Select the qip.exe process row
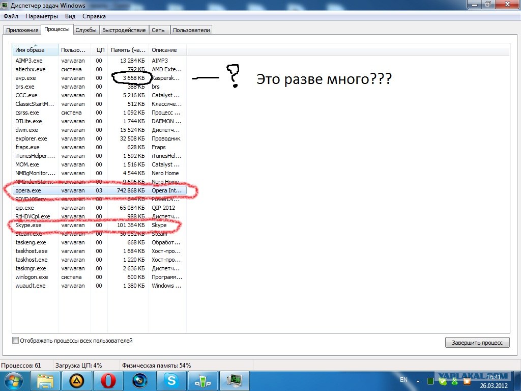Screen dimensions: 521x391 pos(99,208)
